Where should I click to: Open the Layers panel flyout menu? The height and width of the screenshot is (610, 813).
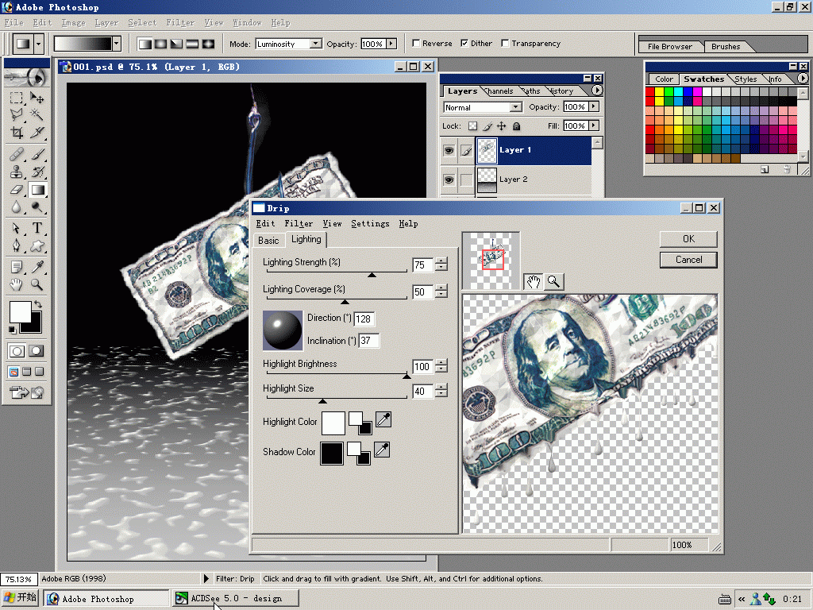click(597, 91)
